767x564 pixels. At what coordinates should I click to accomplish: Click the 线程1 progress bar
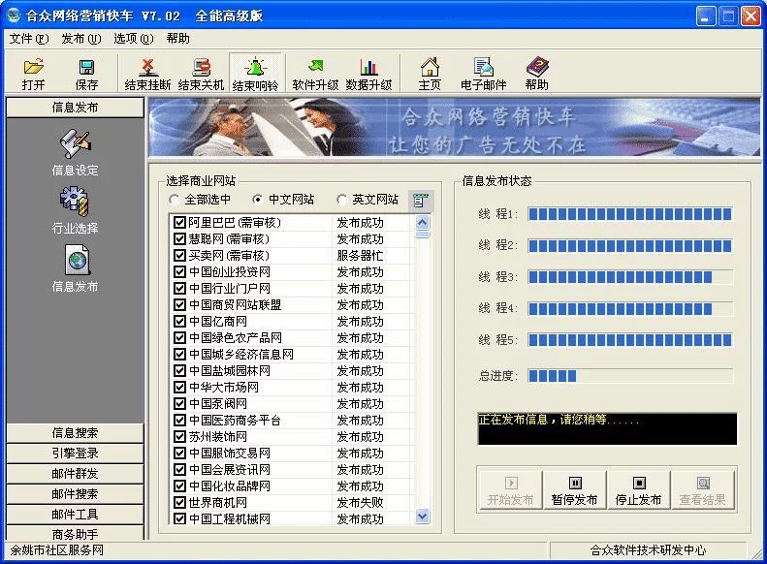point(630,214)
